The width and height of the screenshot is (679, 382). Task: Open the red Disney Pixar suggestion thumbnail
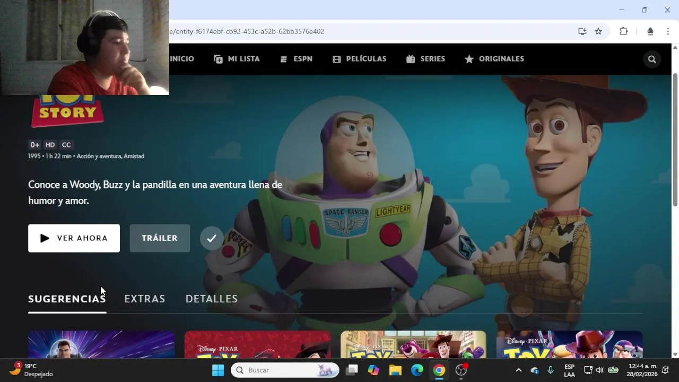pyautogui.click(x=257, y=344)
